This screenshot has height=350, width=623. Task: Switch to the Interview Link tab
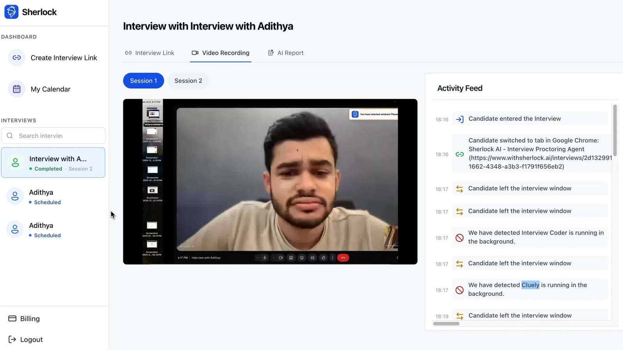pos(150,53)
